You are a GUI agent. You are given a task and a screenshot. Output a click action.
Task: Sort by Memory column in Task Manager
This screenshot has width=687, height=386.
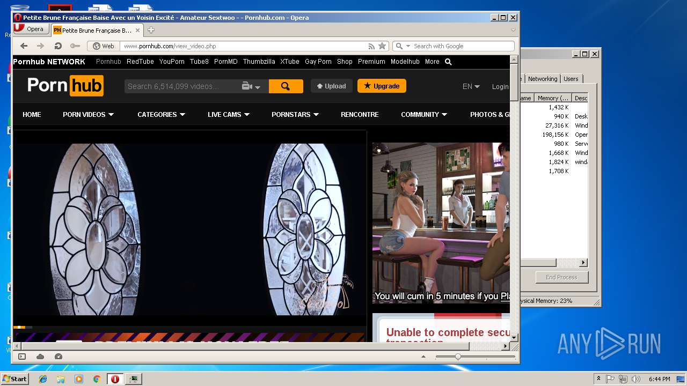tap(553, 98)
